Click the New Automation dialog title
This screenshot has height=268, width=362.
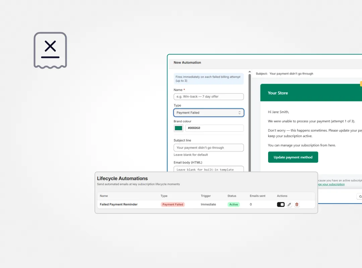187,63
